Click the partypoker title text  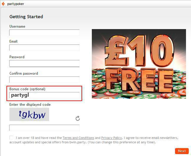(x=16, y=4)
